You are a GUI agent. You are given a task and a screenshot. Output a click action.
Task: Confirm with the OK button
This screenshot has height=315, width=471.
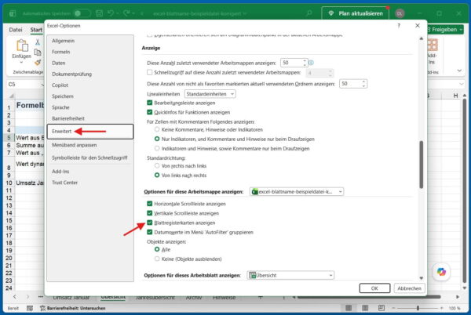[x=374, y=288]
